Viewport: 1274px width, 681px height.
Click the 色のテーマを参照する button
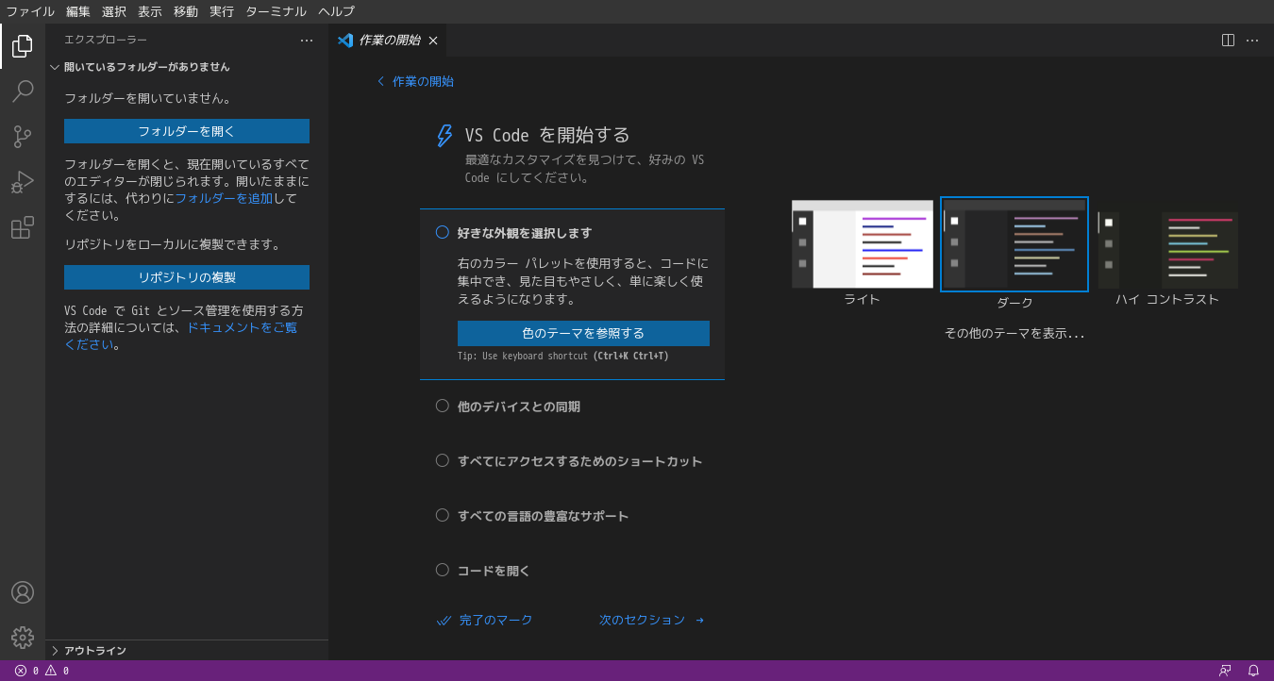coord(583,333)
